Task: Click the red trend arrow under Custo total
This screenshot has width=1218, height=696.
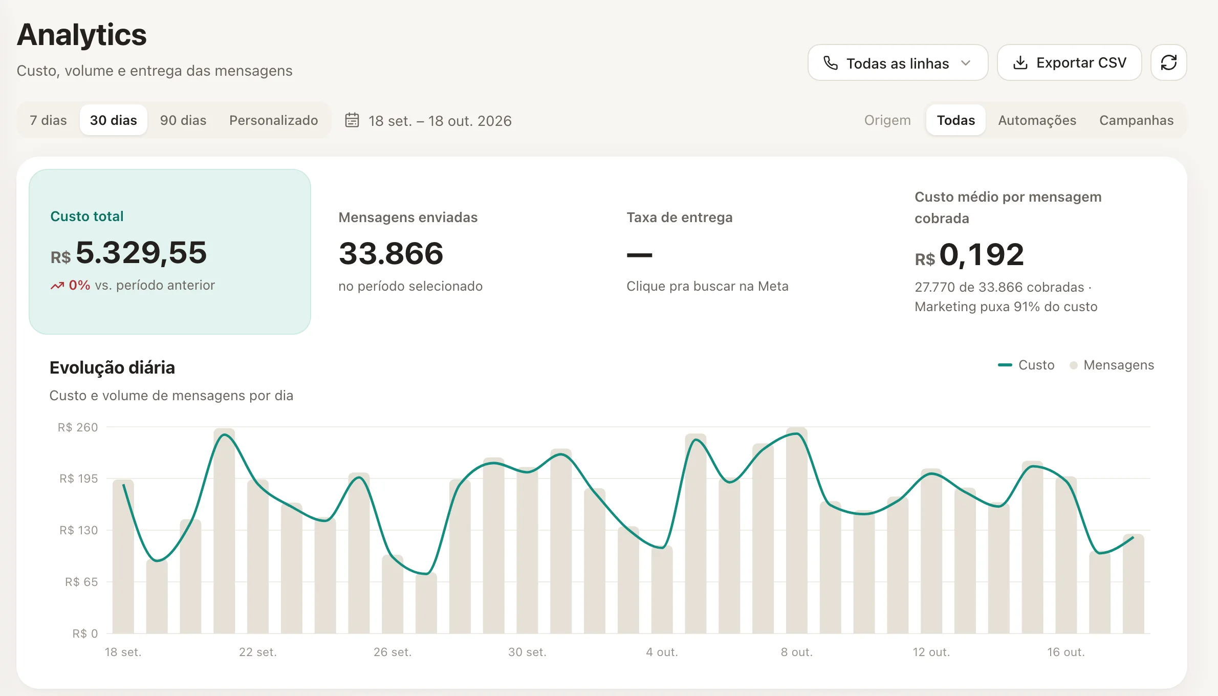Action: click(57, 286)
